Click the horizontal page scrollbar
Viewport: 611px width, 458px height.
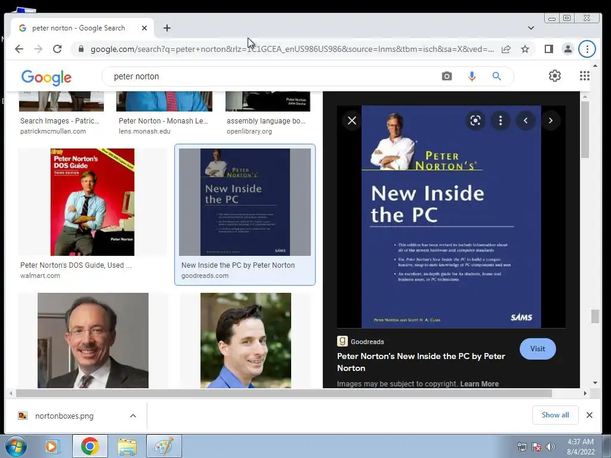[283, 394]
